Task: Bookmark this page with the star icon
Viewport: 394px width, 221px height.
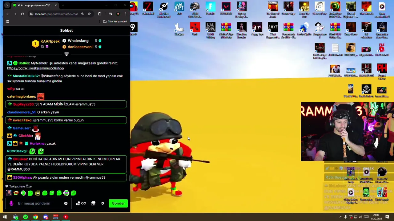Action: [x=89, y=14]
